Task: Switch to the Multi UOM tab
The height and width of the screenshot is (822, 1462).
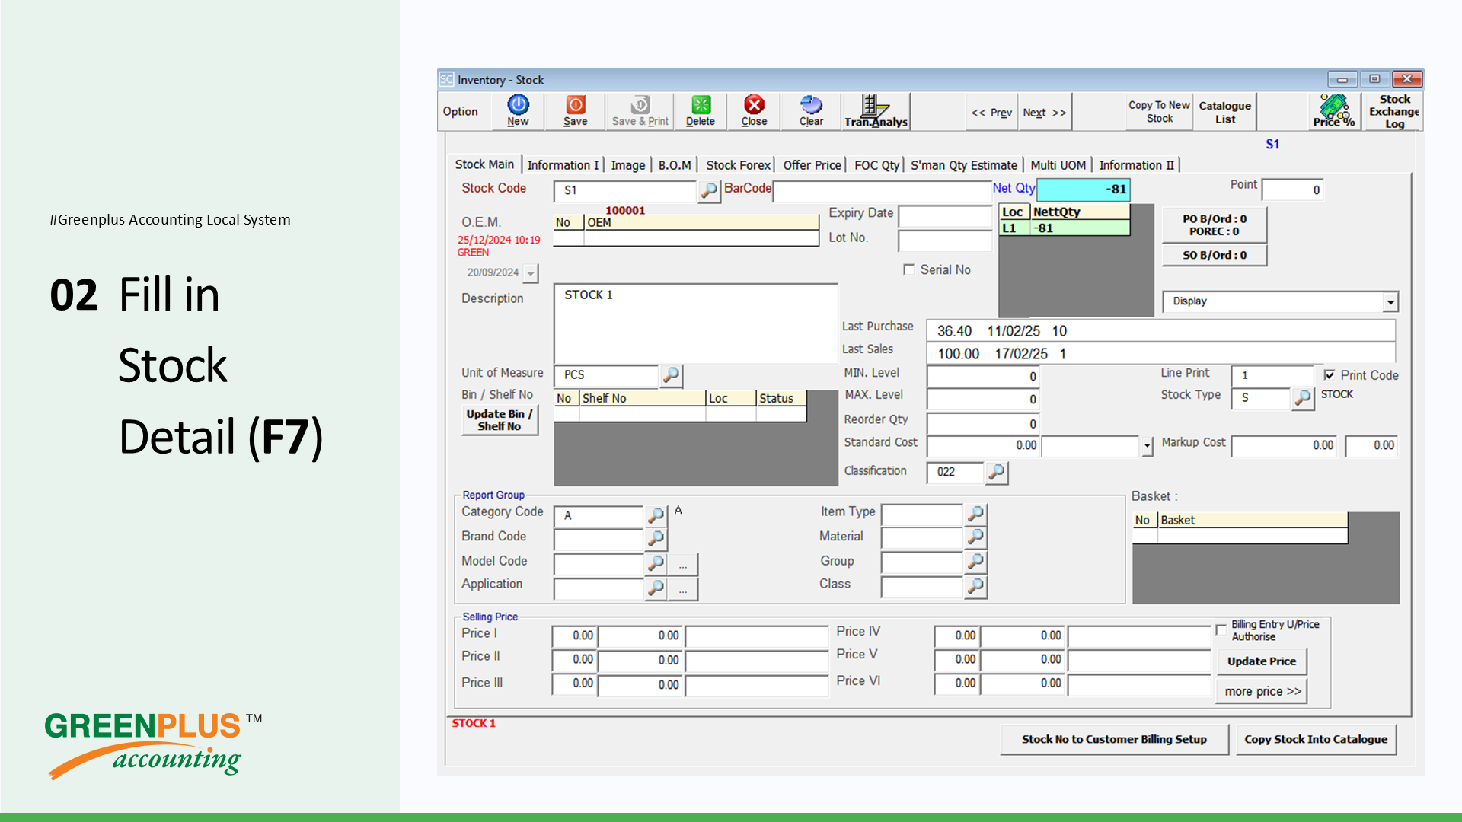Action: point(1058,165)
